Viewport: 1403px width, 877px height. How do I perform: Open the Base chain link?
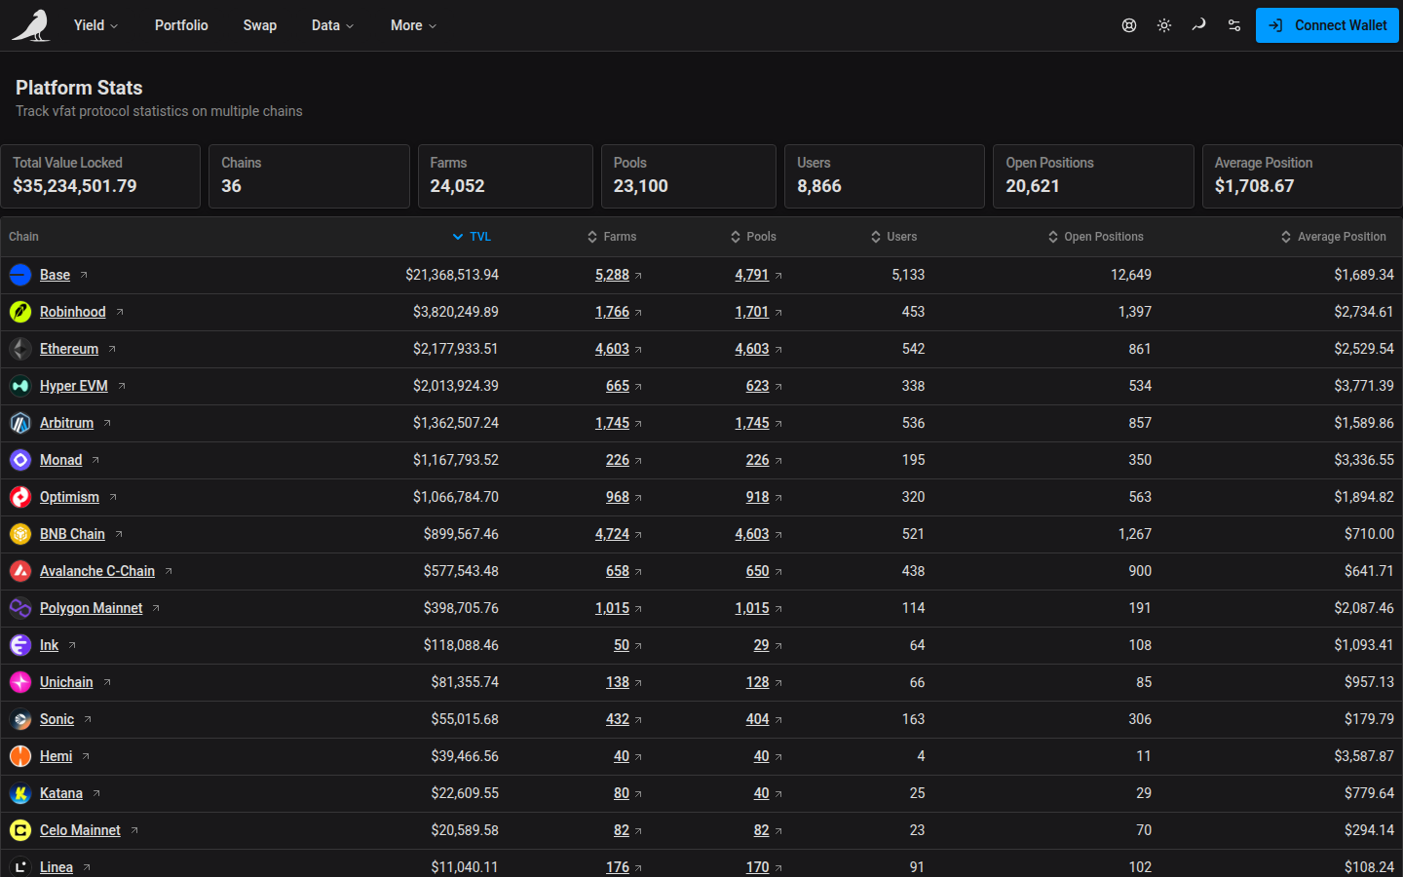coord(55,275)
